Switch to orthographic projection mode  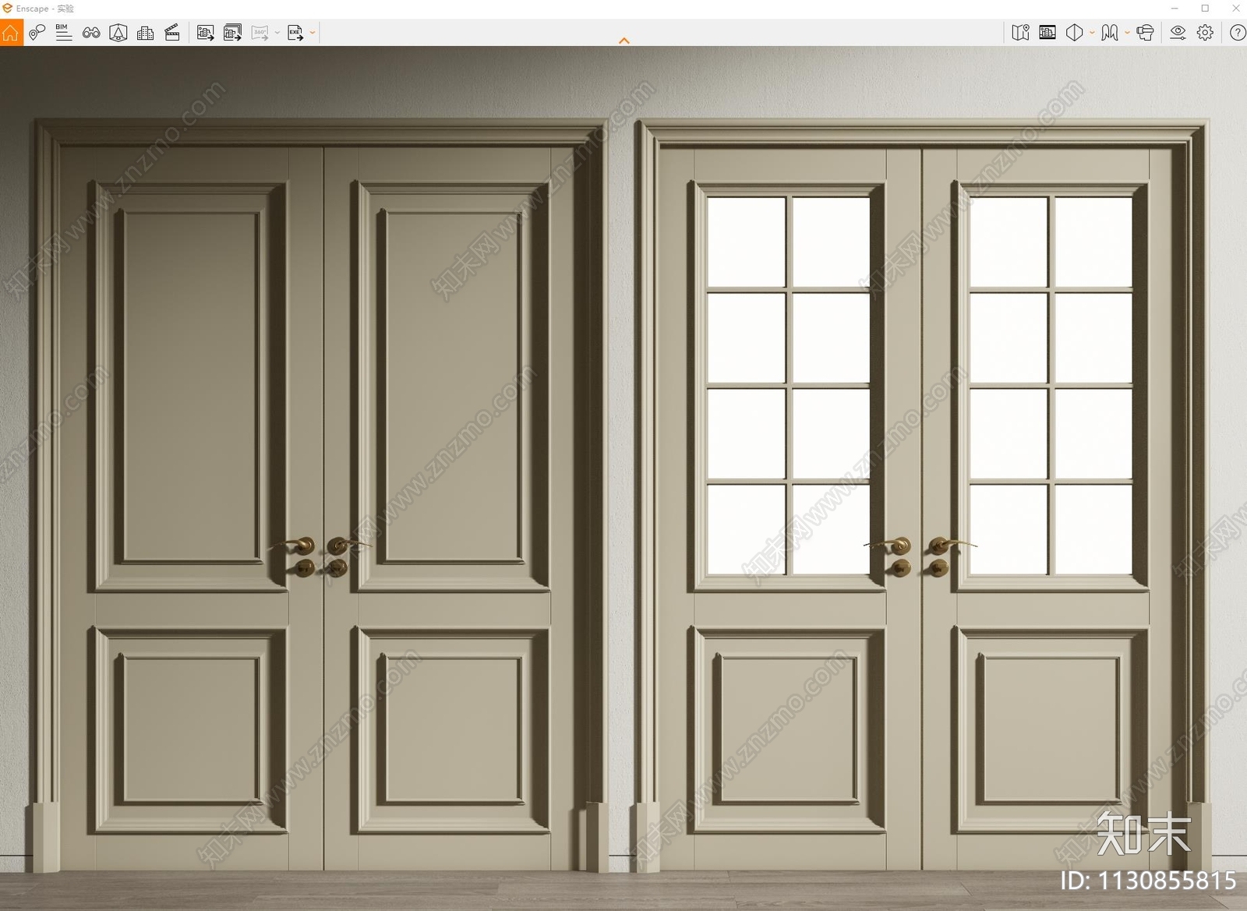pyautogui.click(x=1075, y=33)
